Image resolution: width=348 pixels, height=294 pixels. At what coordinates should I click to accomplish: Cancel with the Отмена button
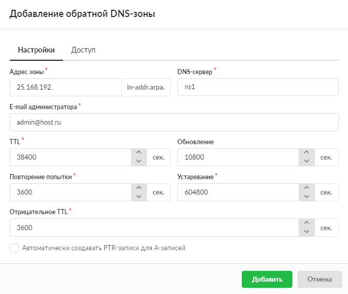(x=320, y=280)
